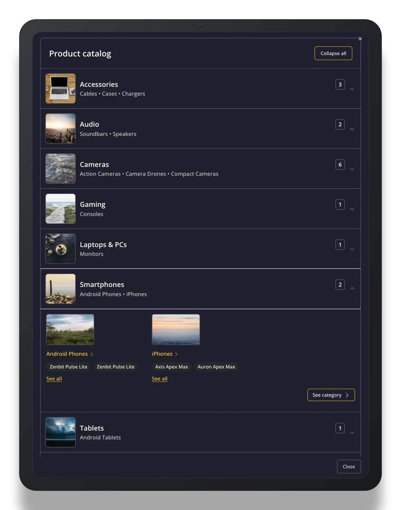Select the Android Phones image thumbnail
This screenshot has height=510, width=401.
pos(70,329)
